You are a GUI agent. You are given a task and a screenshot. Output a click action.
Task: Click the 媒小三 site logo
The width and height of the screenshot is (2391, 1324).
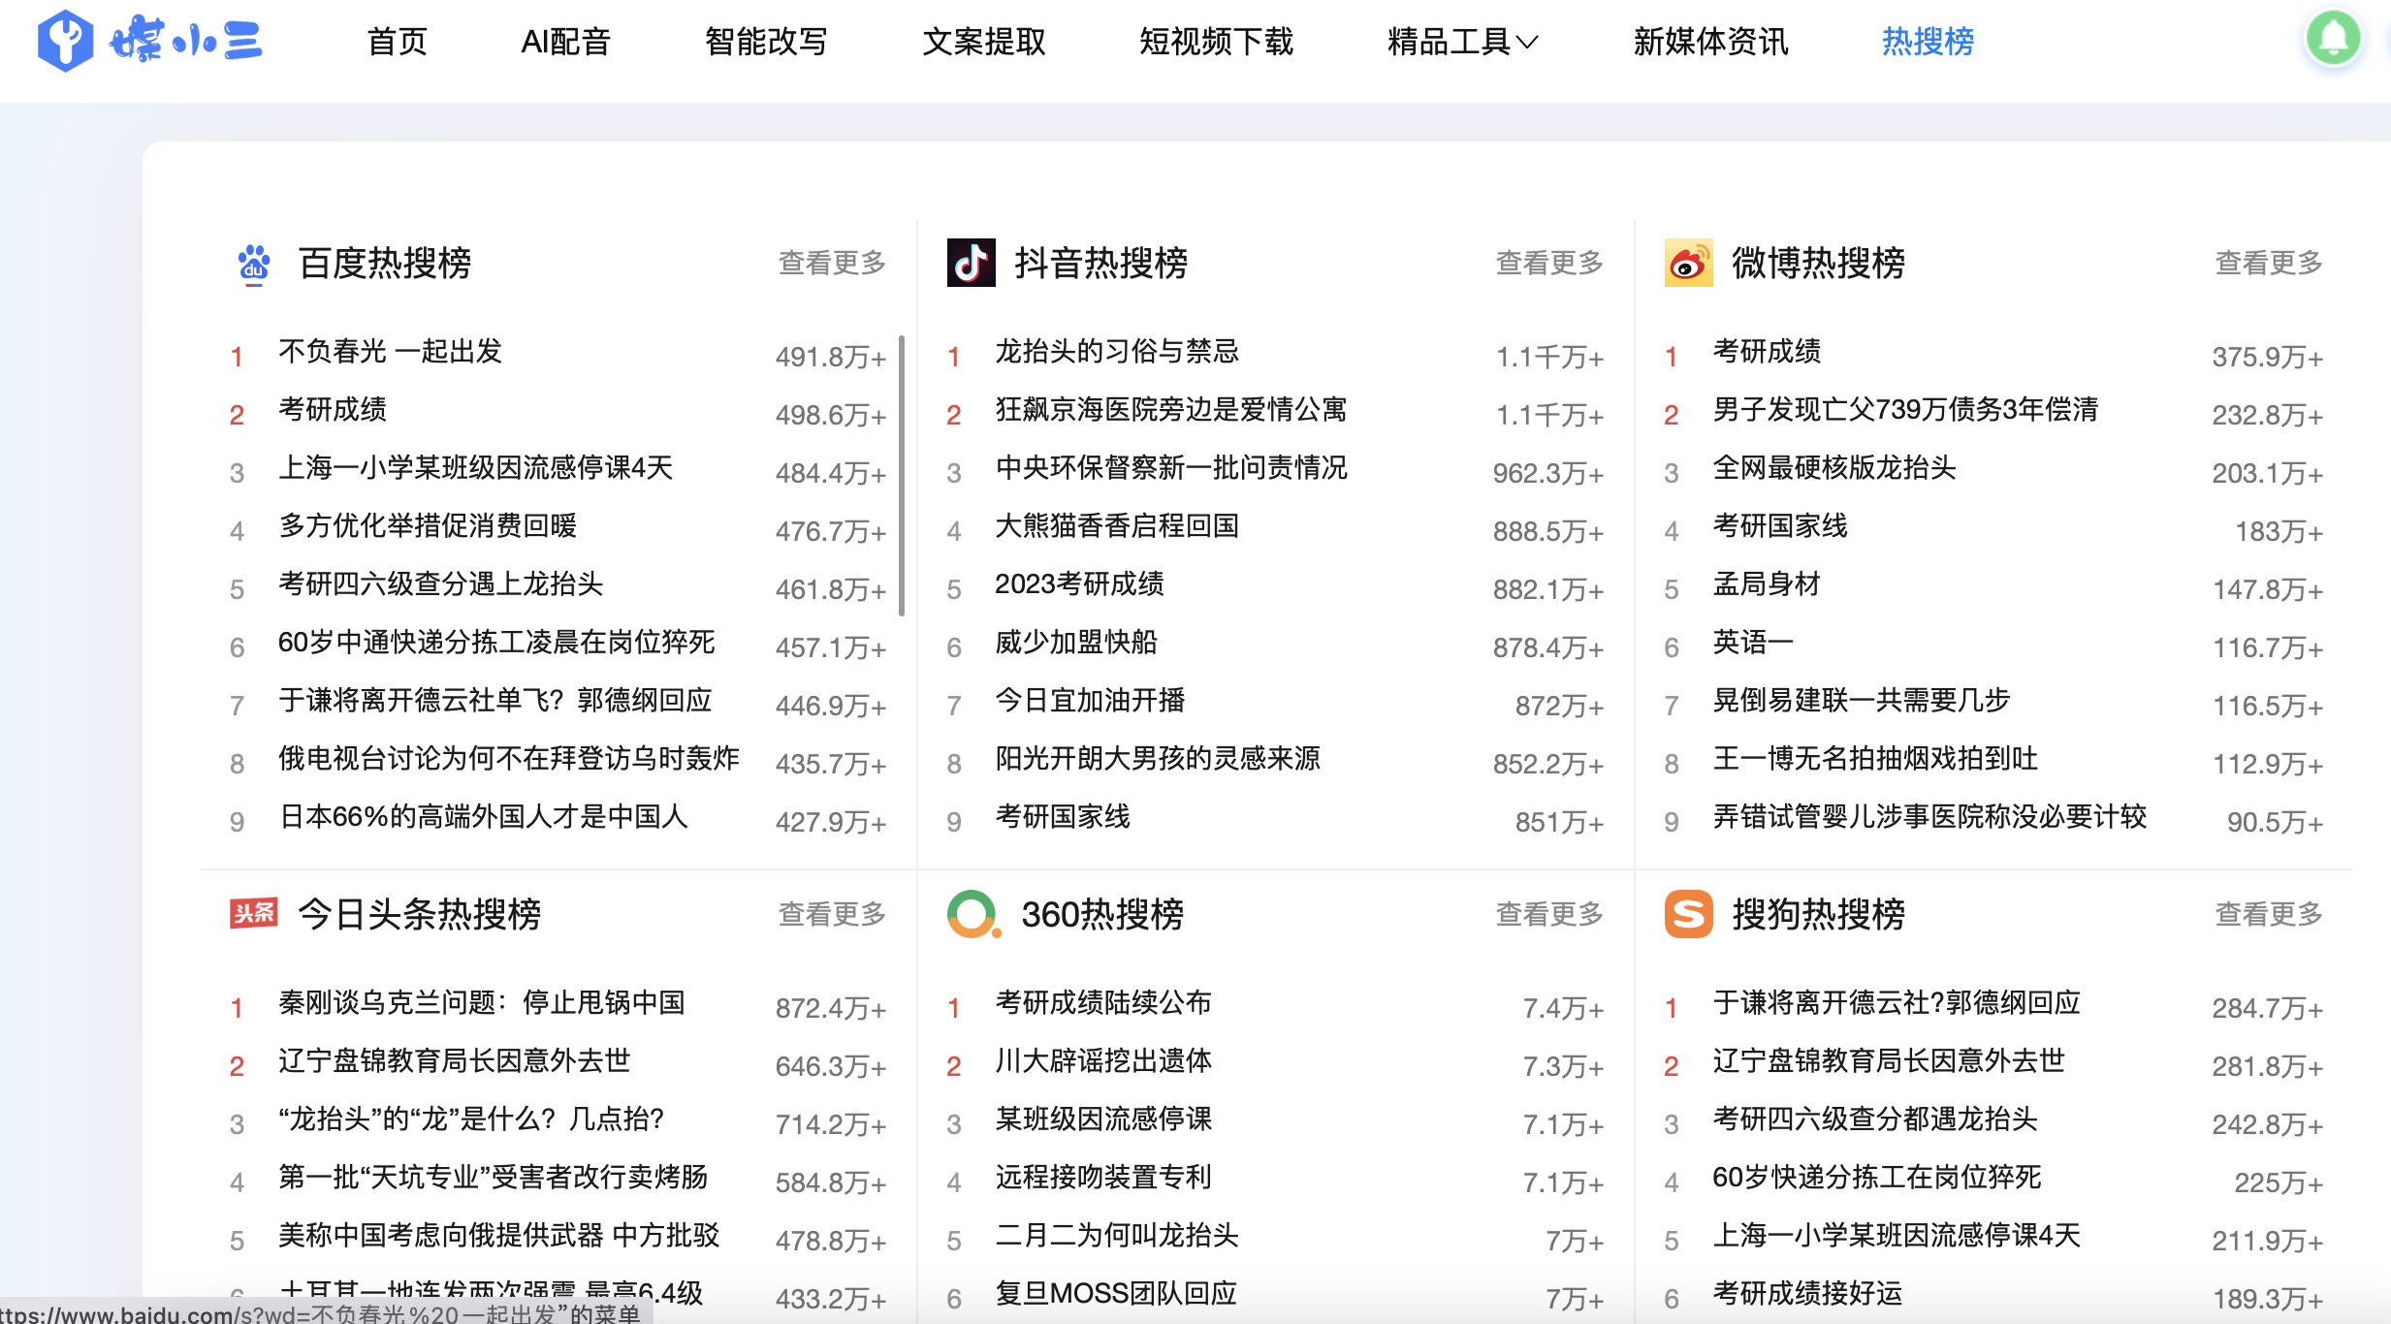[149, 41]
